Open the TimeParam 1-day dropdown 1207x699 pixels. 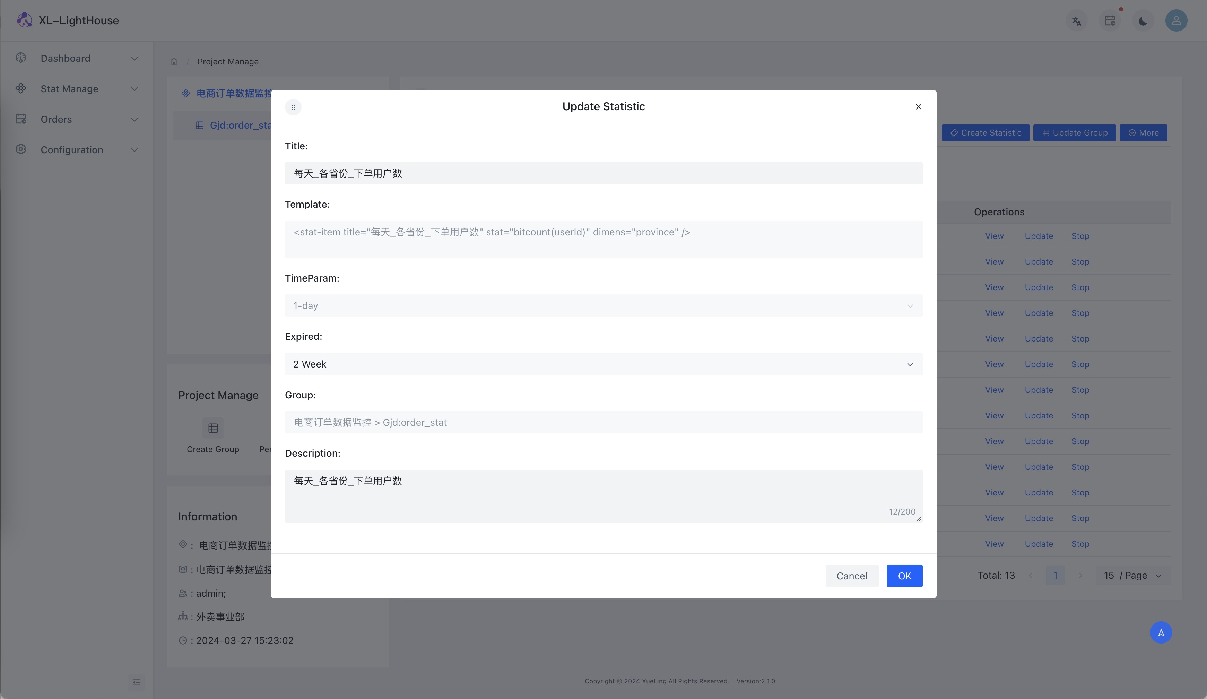pos(603,305)
